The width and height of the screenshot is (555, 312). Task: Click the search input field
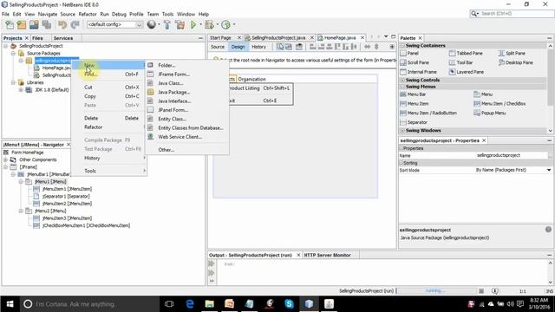(516, 14)
